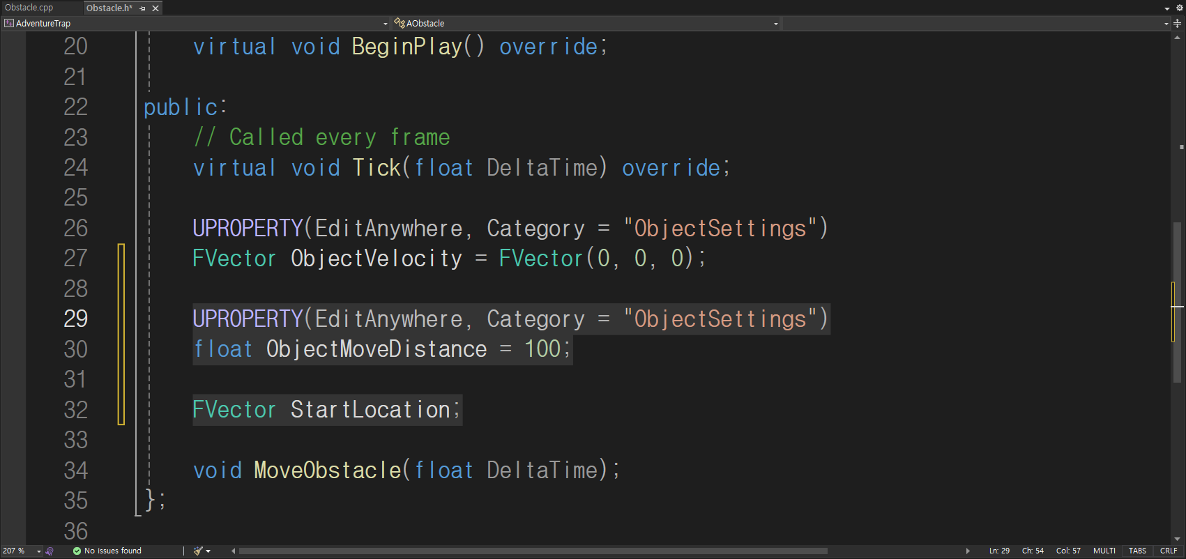
Task: Click the horizontal scrollbar left arrow
Action: tap(233, 551)
